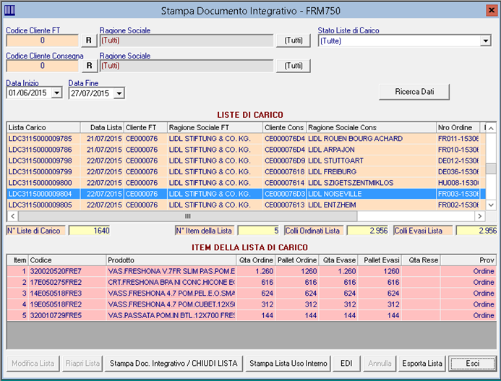
Task: Click the Colli Ordinati Lista value field
Action: pos(367,231)
